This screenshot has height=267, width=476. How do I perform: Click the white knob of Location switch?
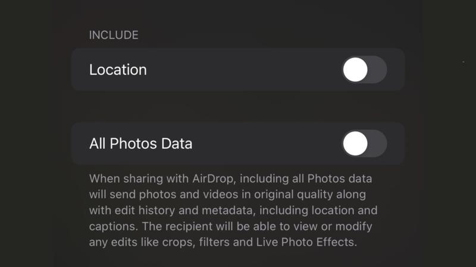tap(355, 70)
